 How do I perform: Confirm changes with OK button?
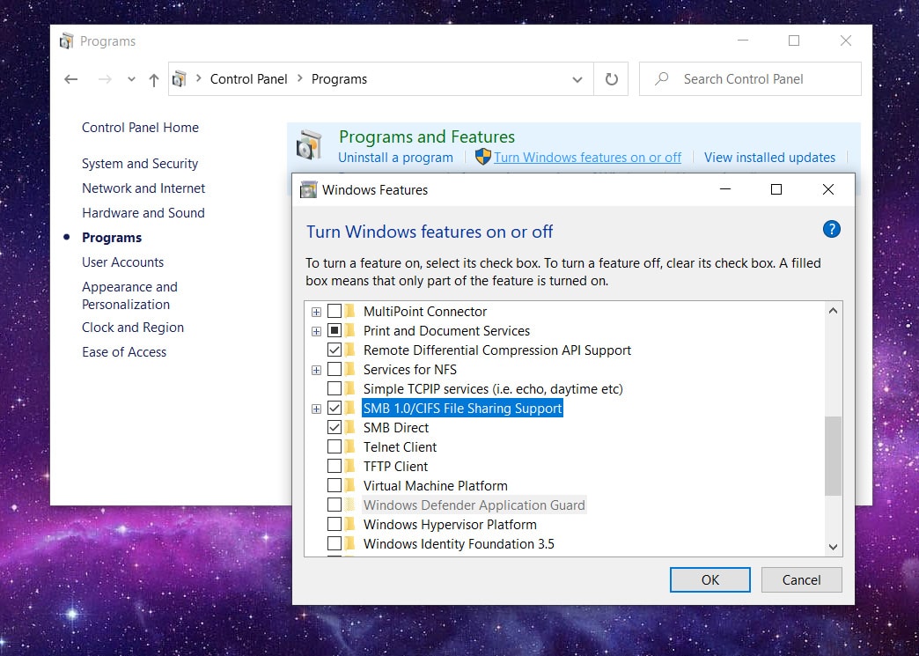[709, 579]
